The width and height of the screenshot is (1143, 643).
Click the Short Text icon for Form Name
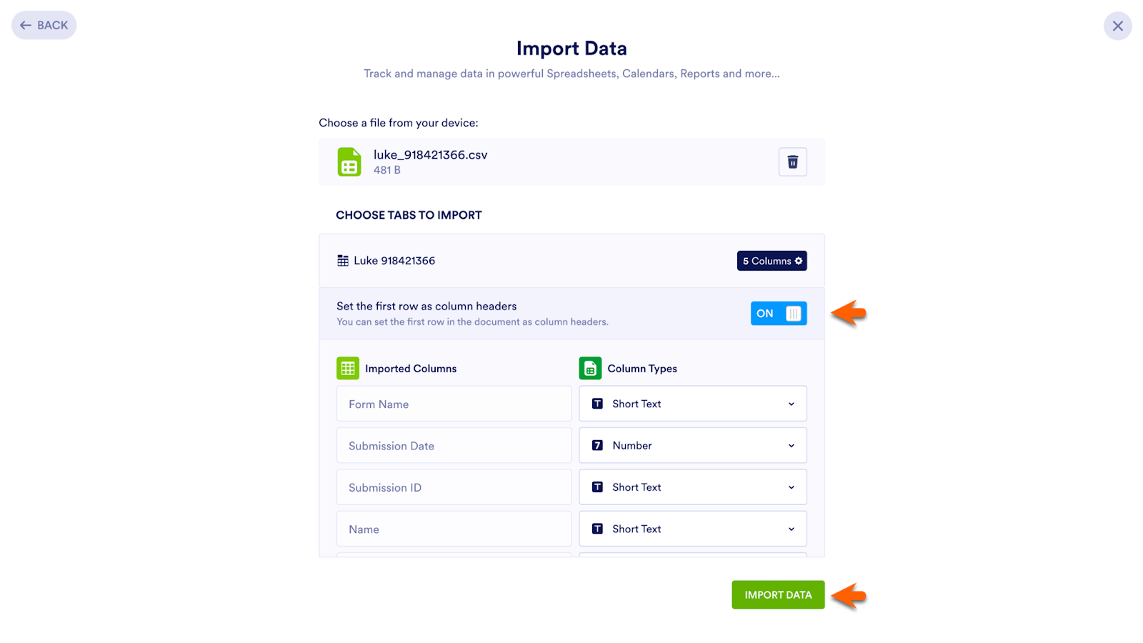pyautogui.click(x=597, y=404)
